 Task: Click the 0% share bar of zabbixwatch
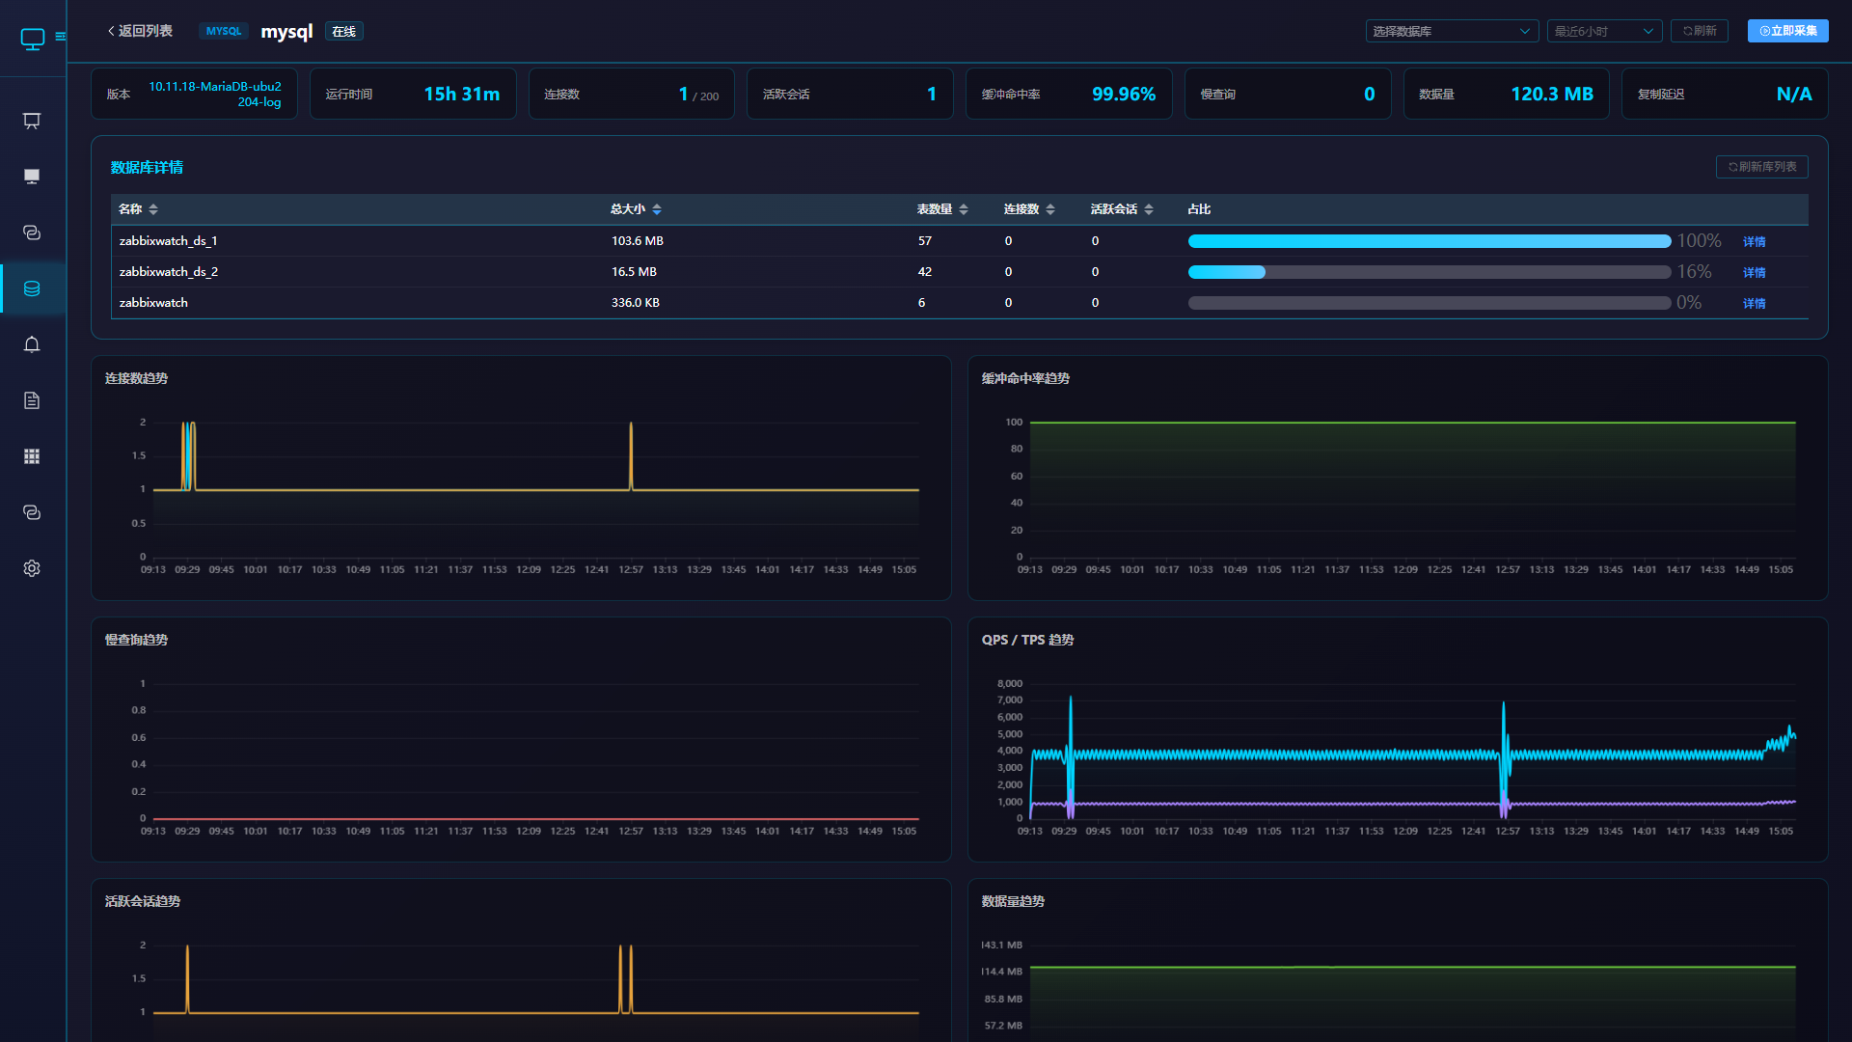pyautogui.click(x=1430, y=303)
